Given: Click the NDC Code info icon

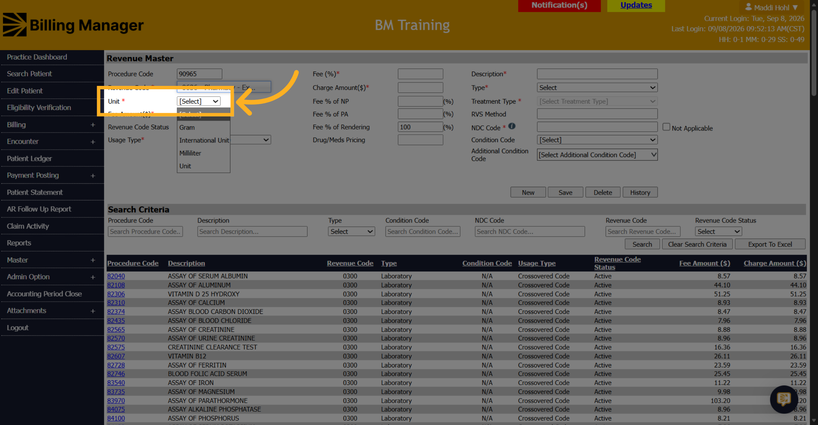Looking at the screenshot, I should point(512,126).
